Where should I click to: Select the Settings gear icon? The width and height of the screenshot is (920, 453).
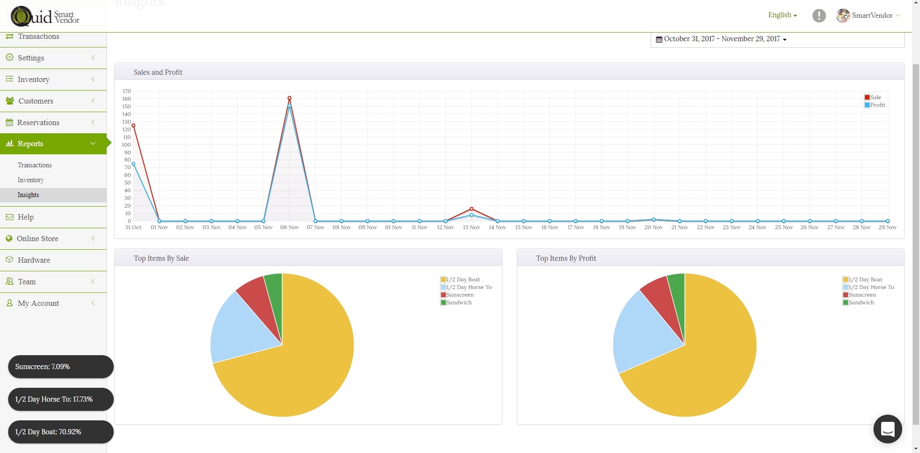[10, 58]
